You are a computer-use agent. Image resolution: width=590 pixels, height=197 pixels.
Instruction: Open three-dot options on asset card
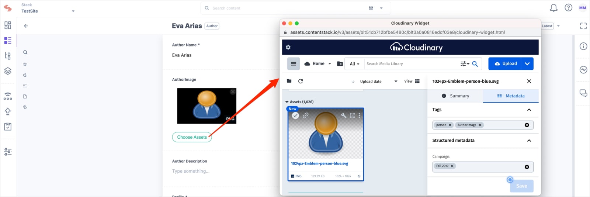[x=359, y=115]
